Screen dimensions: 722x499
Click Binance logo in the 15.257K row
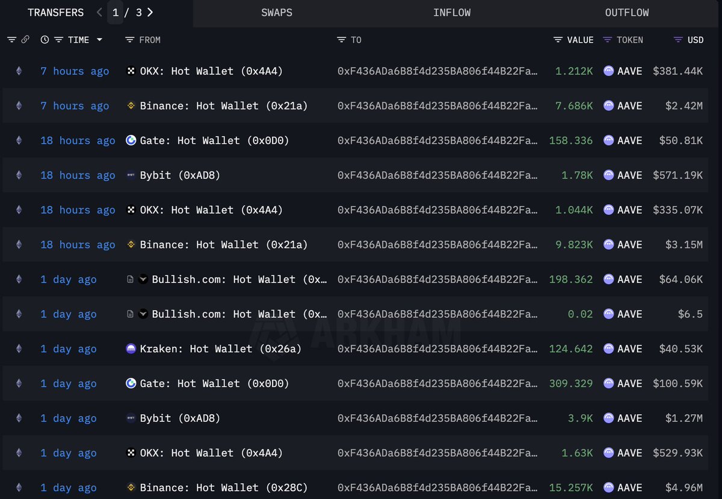[131, 488]
